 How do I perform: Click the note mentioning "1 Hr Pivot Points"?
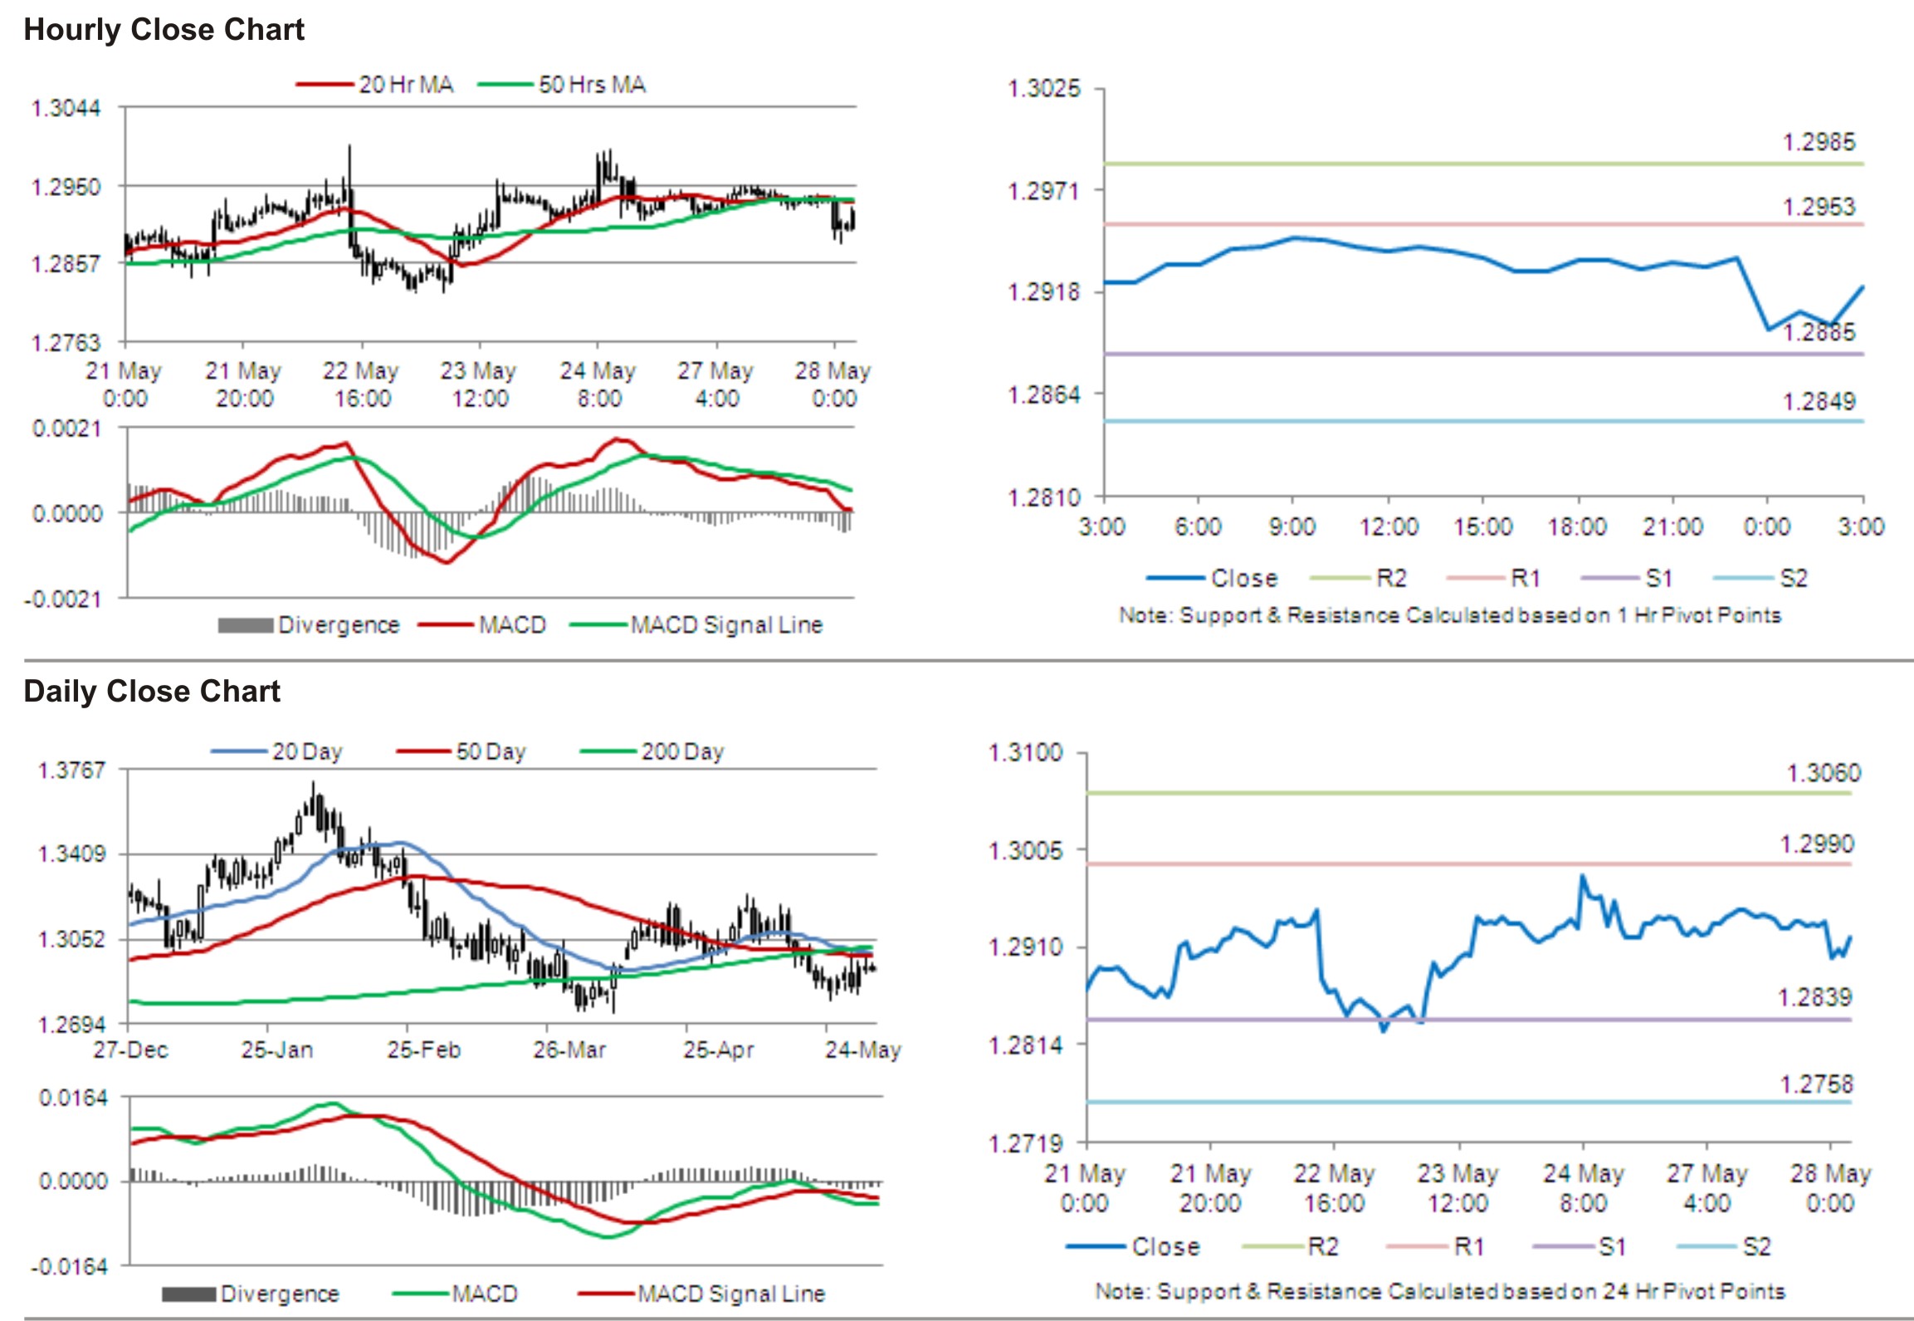(x=1450, y=615)
